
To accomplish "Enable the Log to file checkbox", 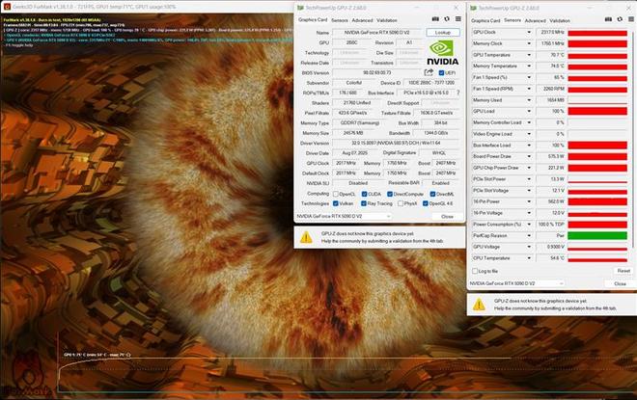I will 475,271.
